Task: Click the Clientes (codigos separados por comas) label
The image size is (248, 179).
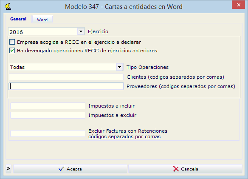Action: pos(175,77)
